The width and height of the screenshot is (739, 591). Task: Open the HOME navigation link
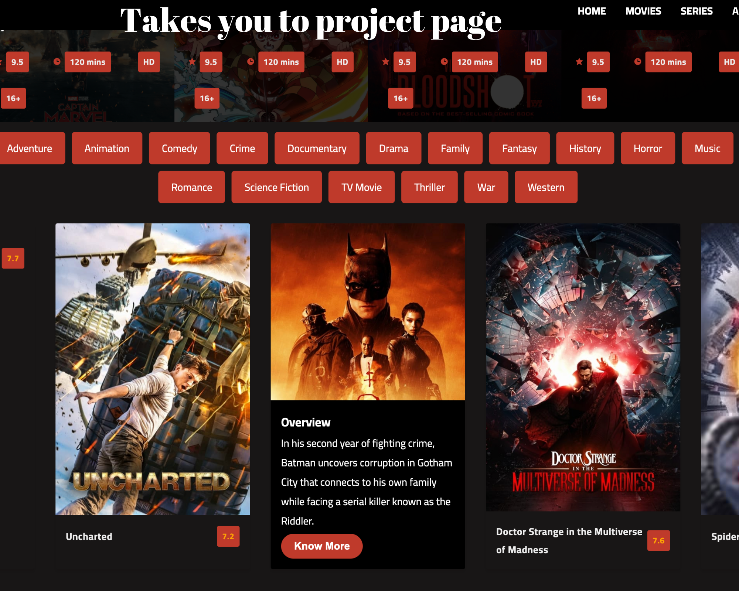pyautogui.click(x=592, y=11)
